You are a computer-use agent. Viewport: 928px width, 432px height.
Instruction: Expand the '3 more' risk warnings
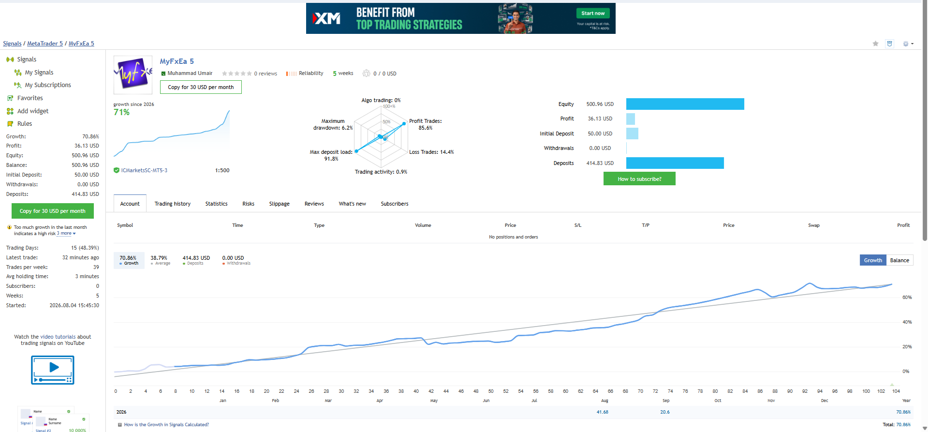(x=66, y=234)
